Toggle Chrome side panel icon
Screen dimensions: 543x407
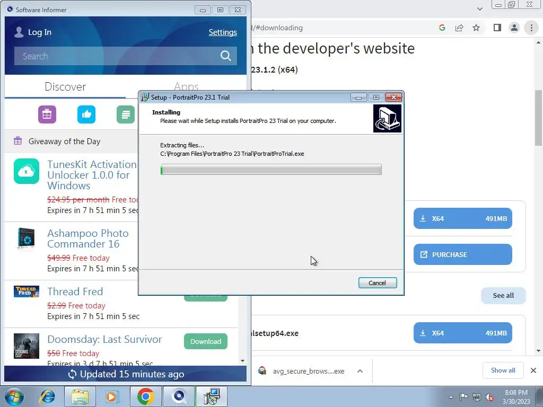coord(497,28)
